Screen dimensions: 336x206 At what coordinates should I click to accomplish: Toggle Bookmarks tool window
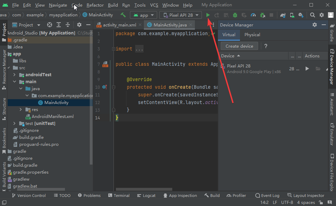click(x=4, y=141)
